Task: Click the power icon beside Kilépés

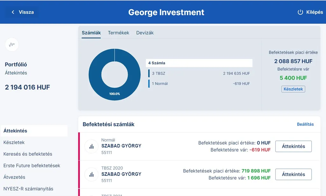Action: tap(300, 12)
